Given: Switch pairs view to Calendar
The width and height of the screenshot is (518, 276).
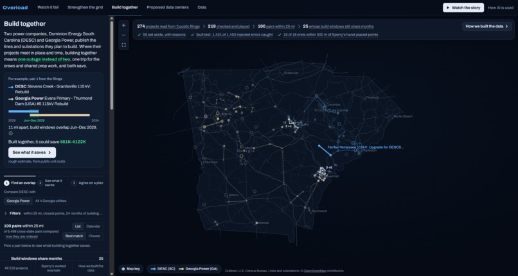Looking at the screenshot, I should tap(93, 226).
